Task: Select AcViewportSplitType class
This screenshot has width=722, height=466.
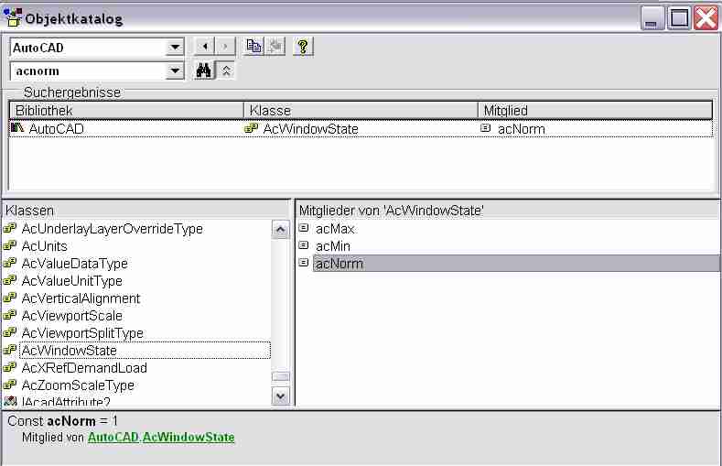Action: point(82,333)
